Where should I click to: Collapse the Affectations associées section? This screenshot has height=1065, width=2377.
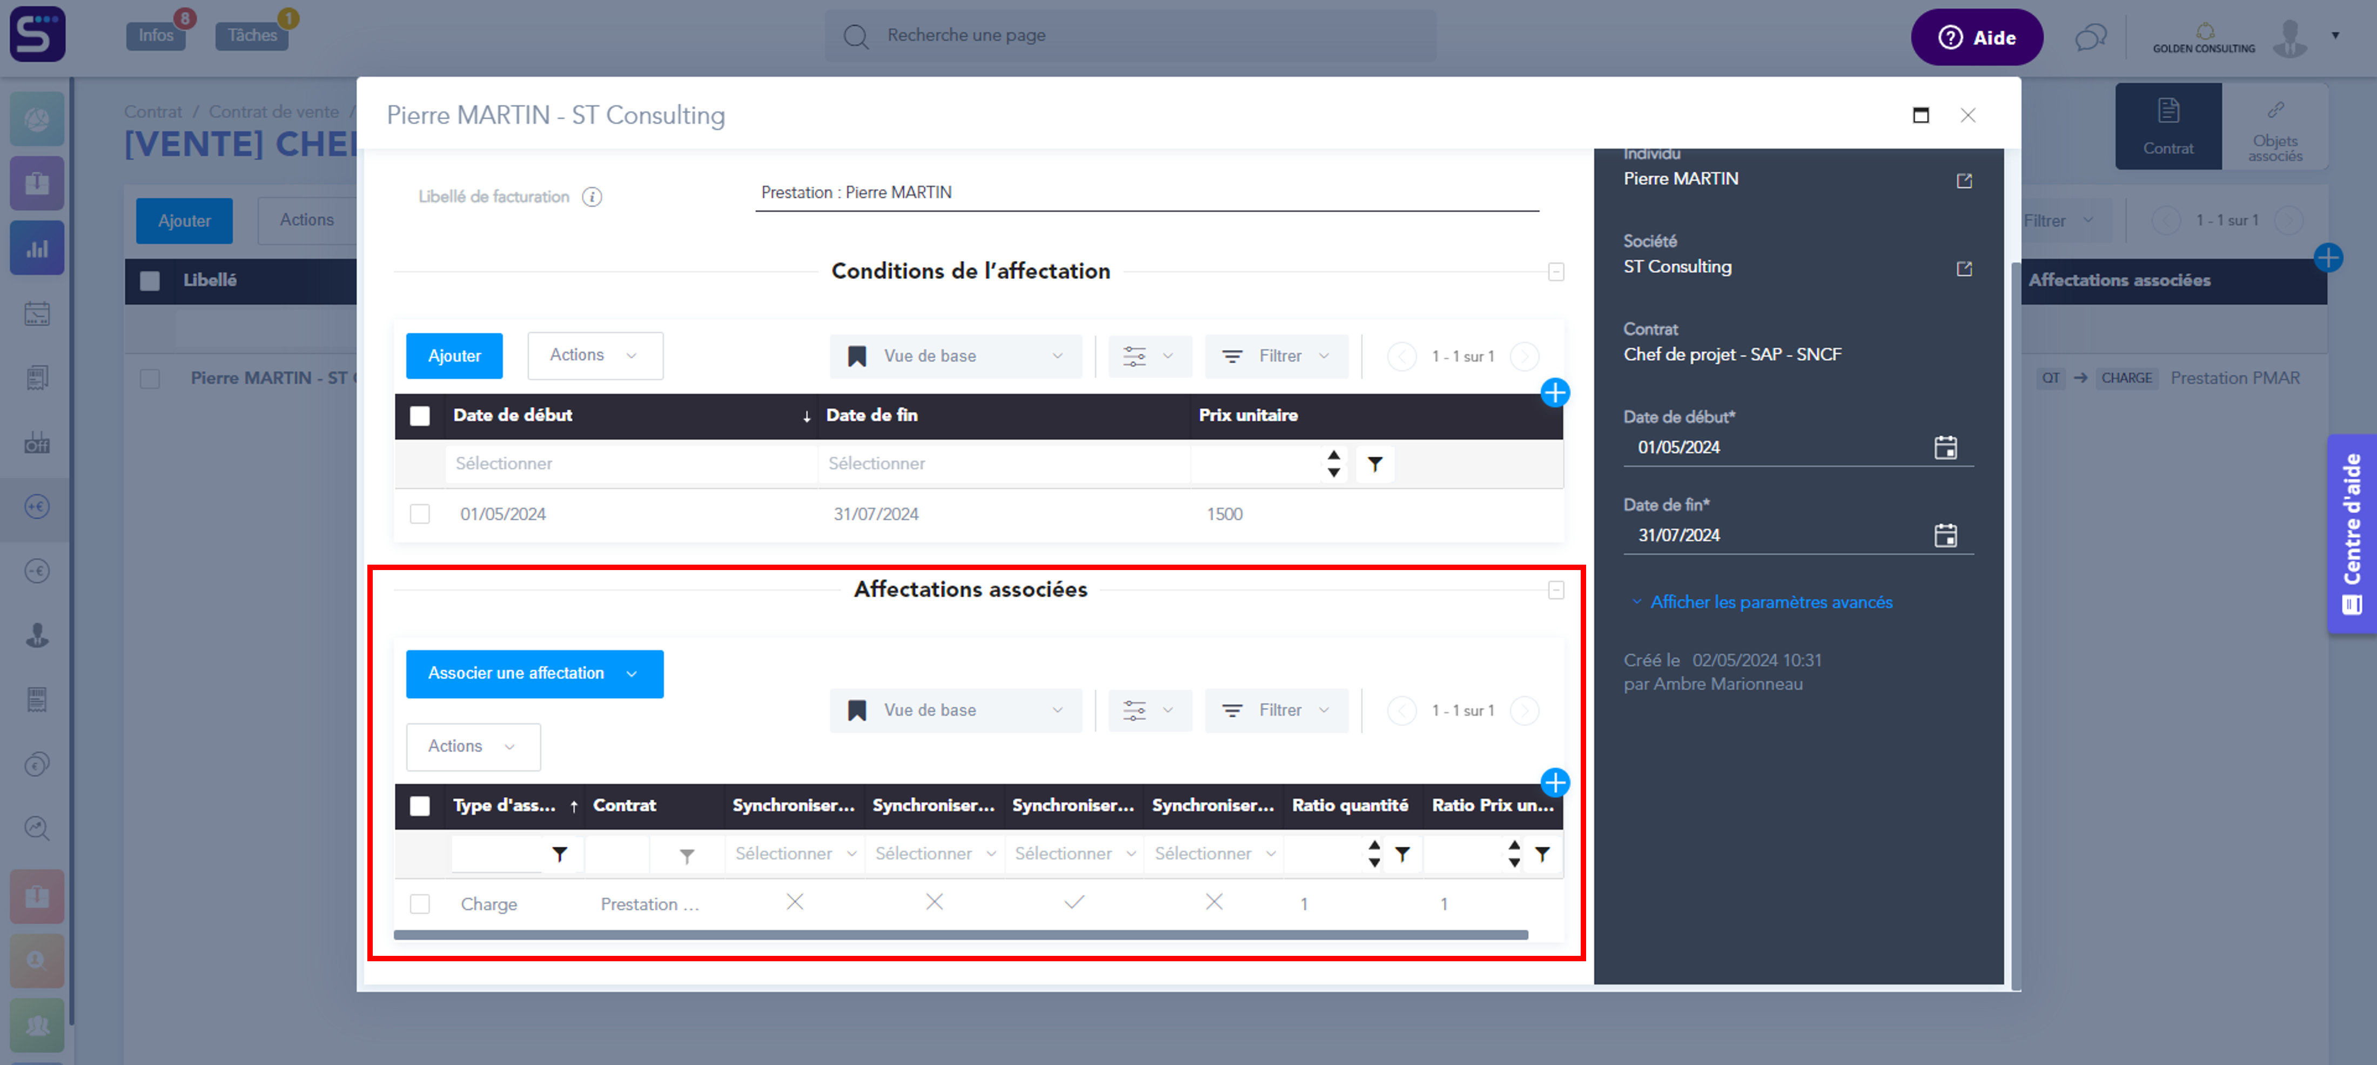pyautogui.click(x=1556, y=591)
